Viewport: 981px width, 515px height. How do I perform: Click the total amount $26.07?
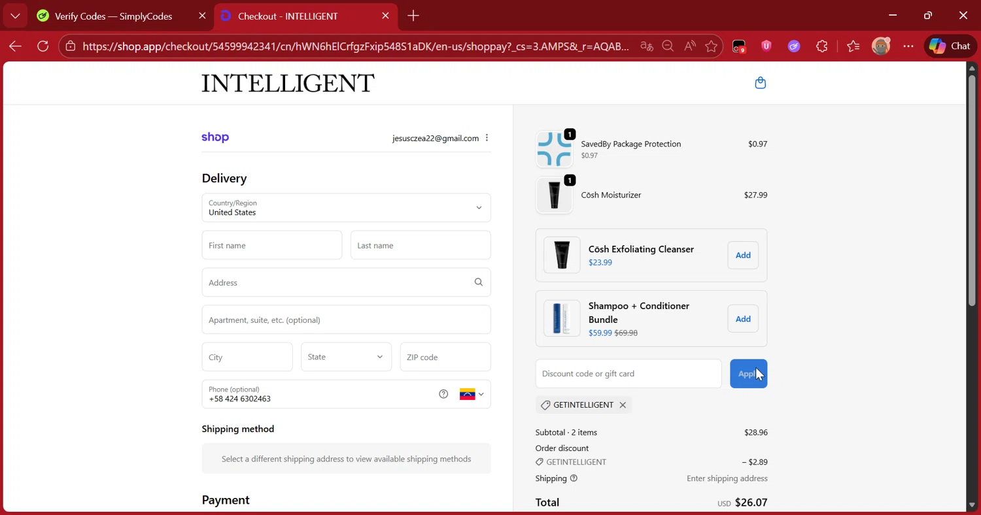click(751, 503)
